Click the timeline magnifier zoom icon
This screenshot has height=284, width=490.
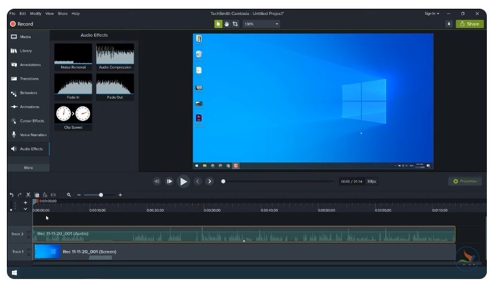(x=69, y=195)
